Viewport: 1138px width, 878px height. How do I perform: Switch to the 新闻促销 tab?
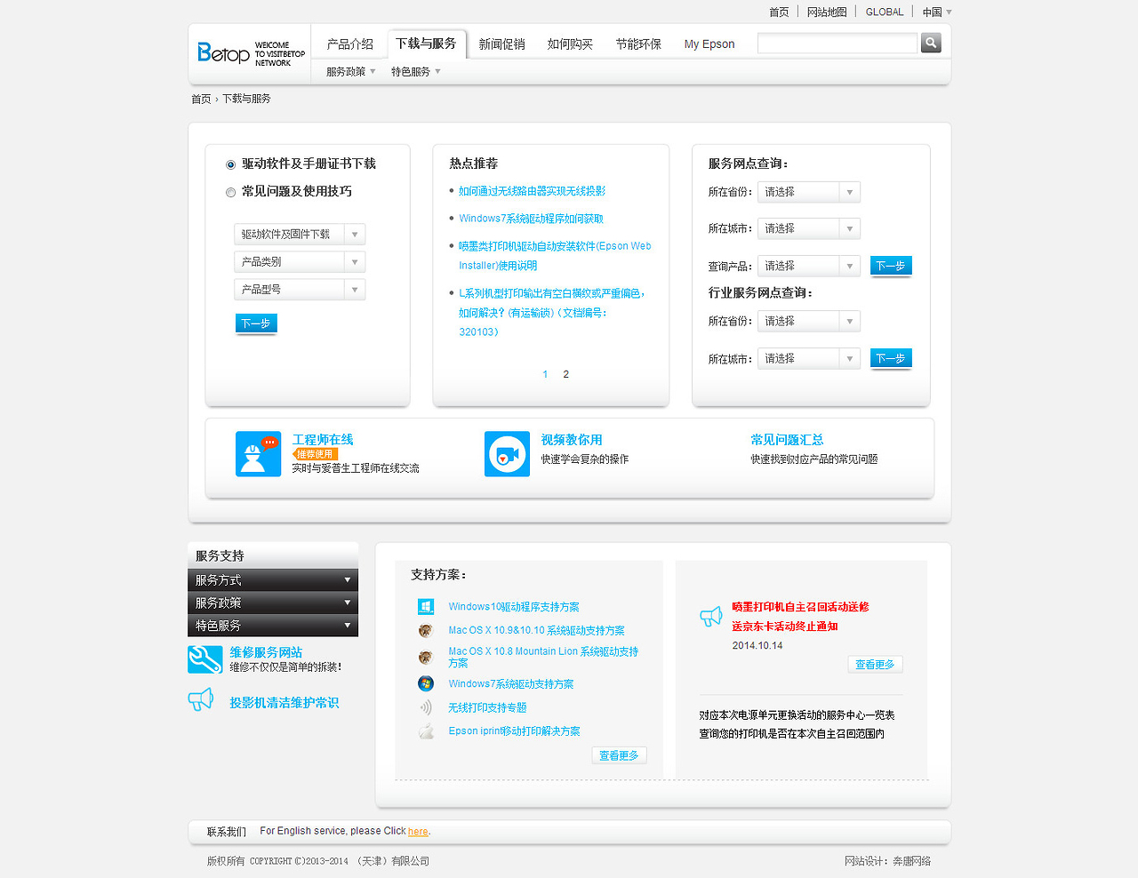pos(501,44)
